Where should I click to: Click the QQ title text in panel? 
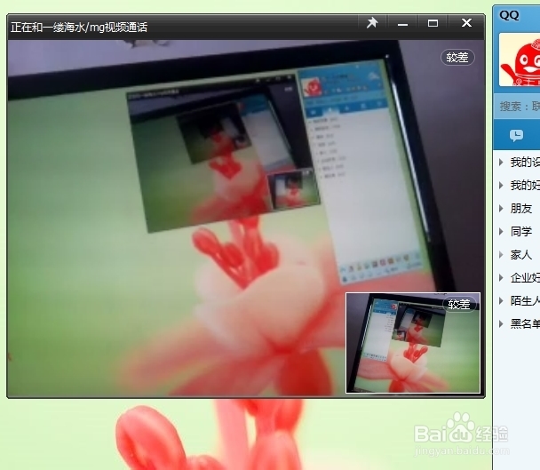[509, 15]
